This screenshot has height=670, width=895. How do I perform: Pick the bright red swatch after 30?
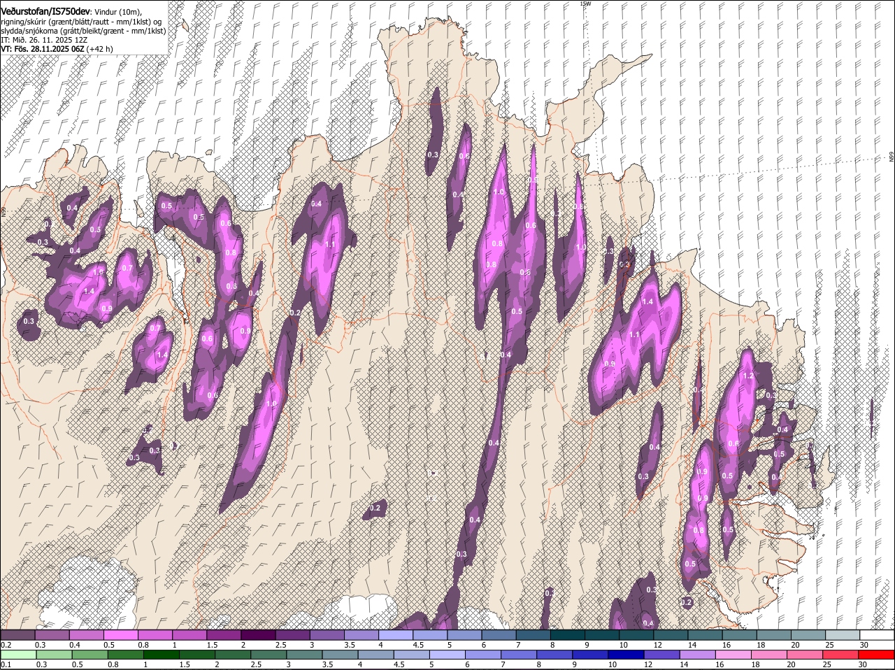(878, 655)
